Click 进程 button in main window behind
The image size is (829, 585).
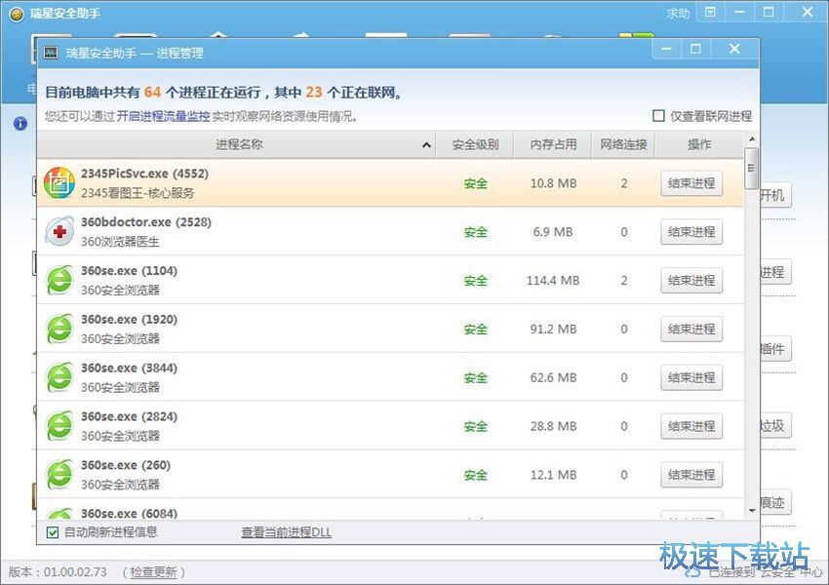tap(775, 272)
